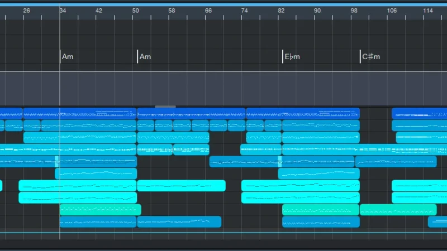Select wide bright cyan clip spanning bars 51 to 70
The image size is (447, 251).
coord(181,186)
